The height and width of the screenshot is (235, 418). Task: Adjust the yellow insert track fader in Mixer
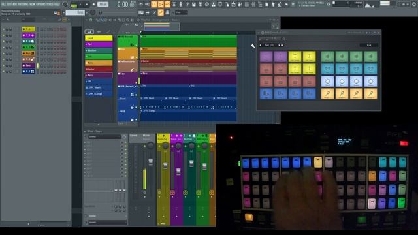pyautogui.click(x=165, y=165)
